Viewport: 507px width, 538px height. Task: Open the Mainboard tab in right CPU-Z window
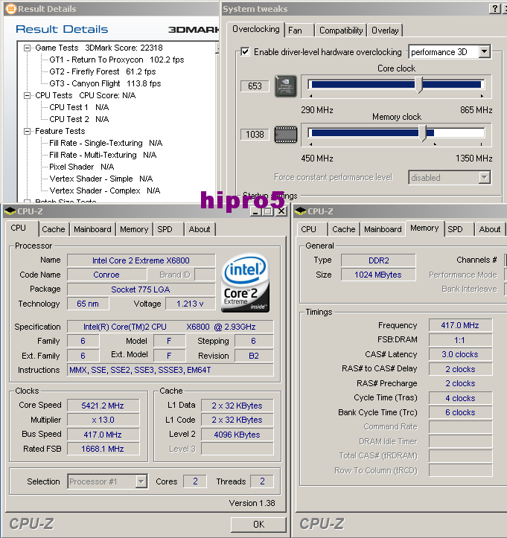point(383,229)
